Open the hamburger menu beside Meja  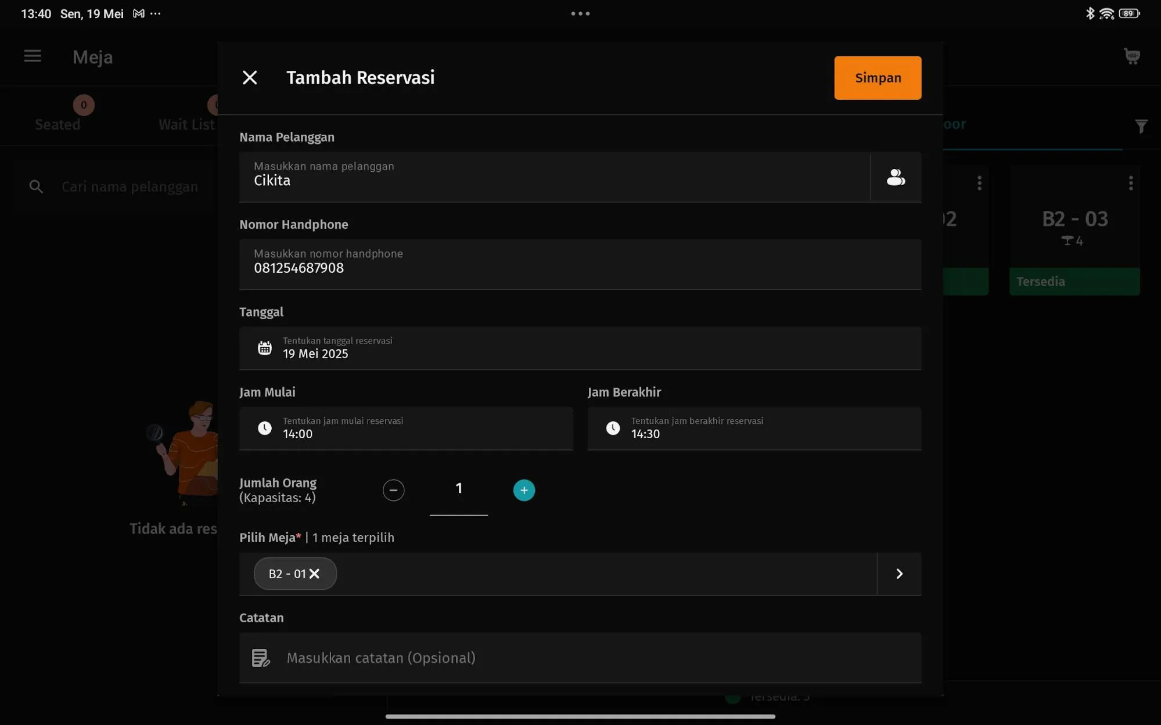pyautogui.click(x=33, y=56)
